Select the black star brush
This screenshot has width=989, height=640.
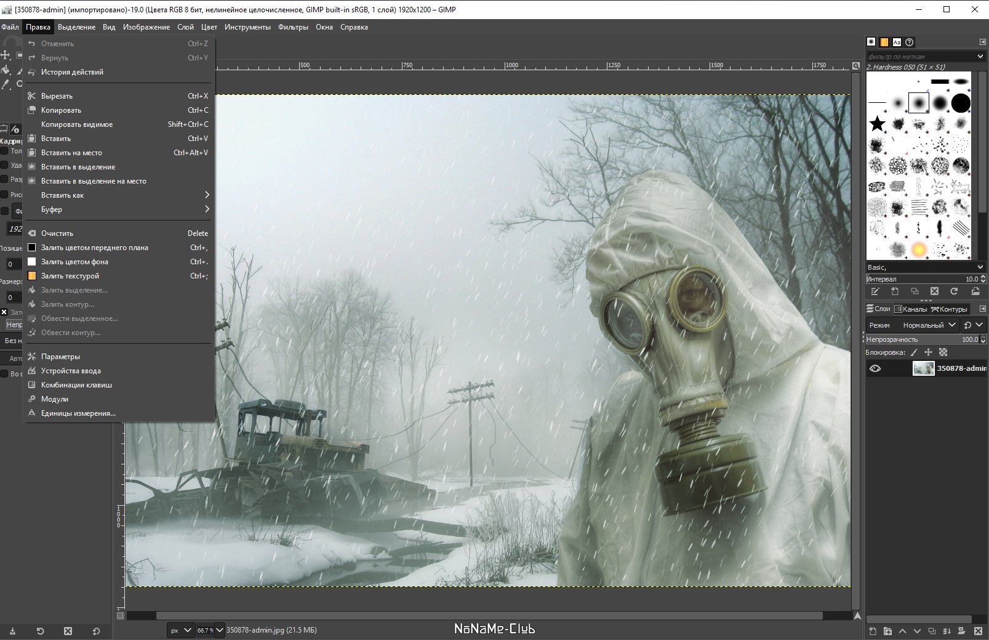877,124
